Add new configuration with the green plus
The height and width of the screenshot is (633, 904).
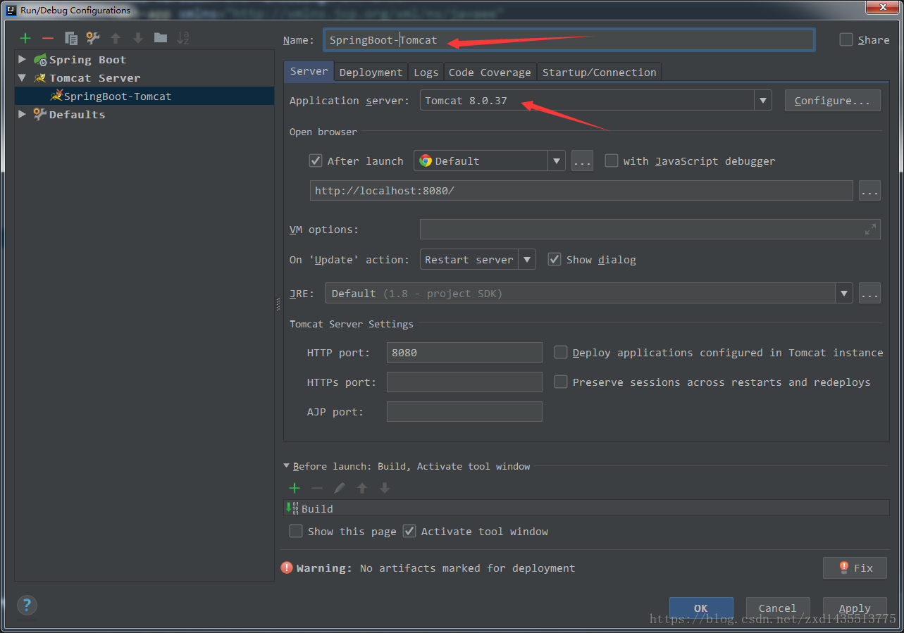(x=25, y=38)
